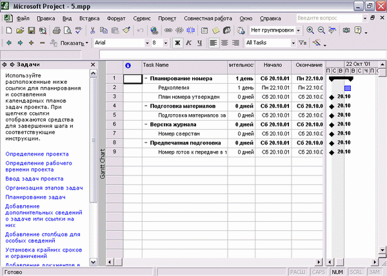Publish all information icon
The height and width of the screenshot is (276, 387).
pos(241,30)
